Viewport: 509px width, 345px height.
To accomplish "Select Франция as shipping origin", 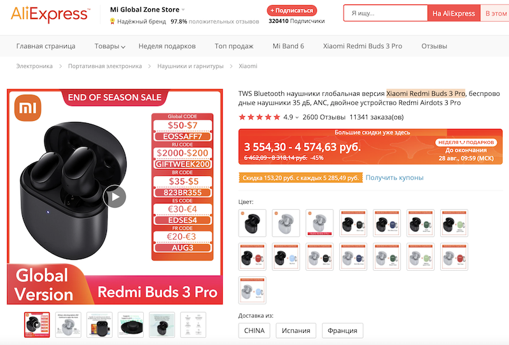I will click(x=342, y=330).
